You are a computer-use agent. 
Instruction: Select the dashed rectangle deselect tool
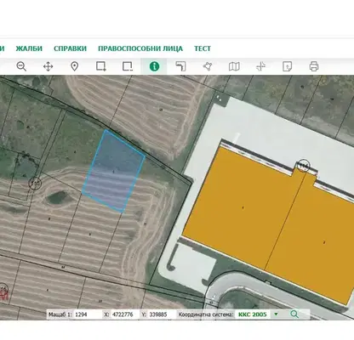click(x=128, y=66)
